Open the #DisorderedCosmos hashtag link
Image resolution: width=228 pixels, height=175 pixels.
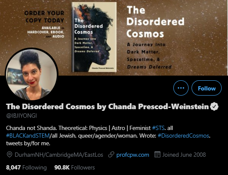pos(184,136)
